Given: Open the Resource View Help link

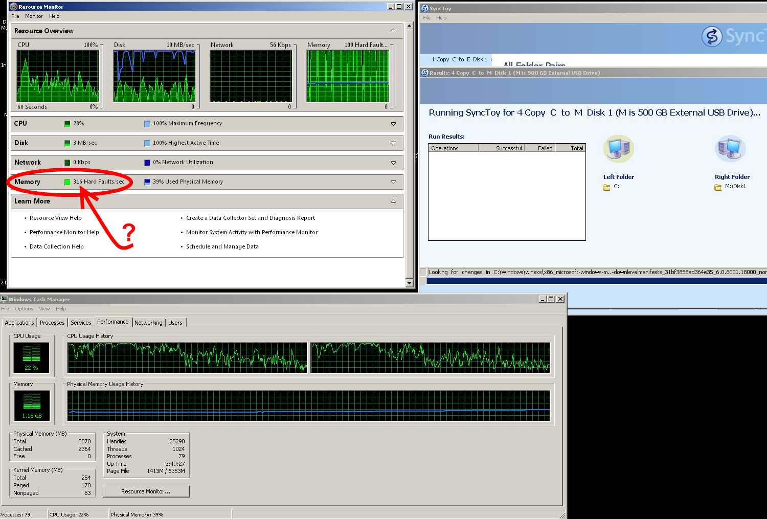Looking at the screenshot, I should [56, 218].
